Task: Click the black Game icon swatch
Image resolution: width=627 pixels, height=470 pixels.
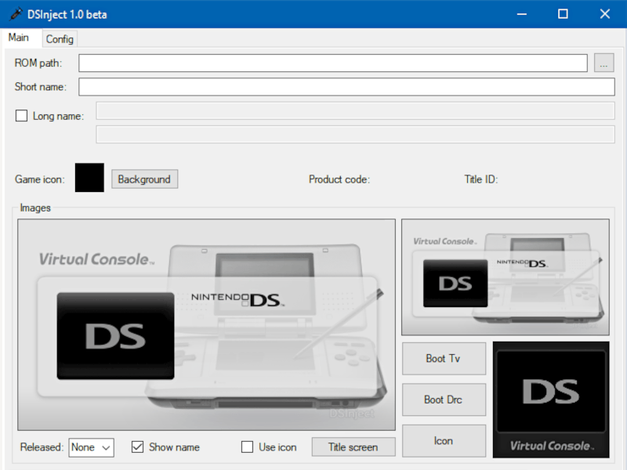Action: point(89,178)
